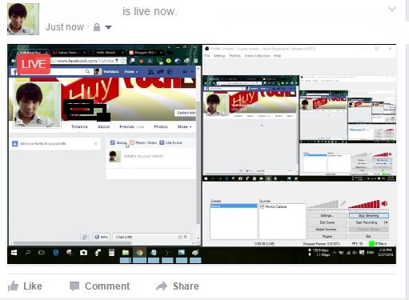Viewport: 409px width, 300px height.
Task: Click the Share arrow button
Action: (x=178, y=286)
